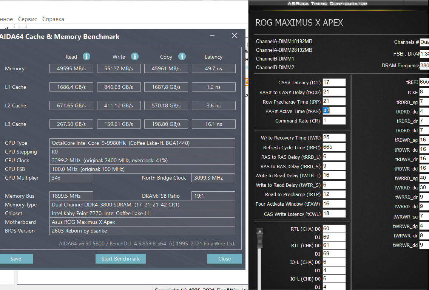Click the Read info icon
The width and height of the screenshot is (429, 290).
point(86,56)
